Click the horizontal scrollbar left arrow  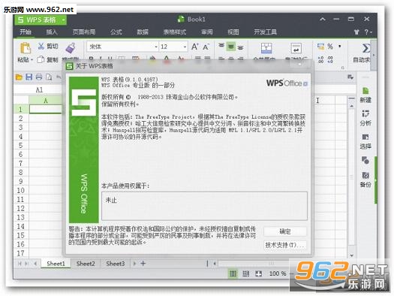(215, 264)
